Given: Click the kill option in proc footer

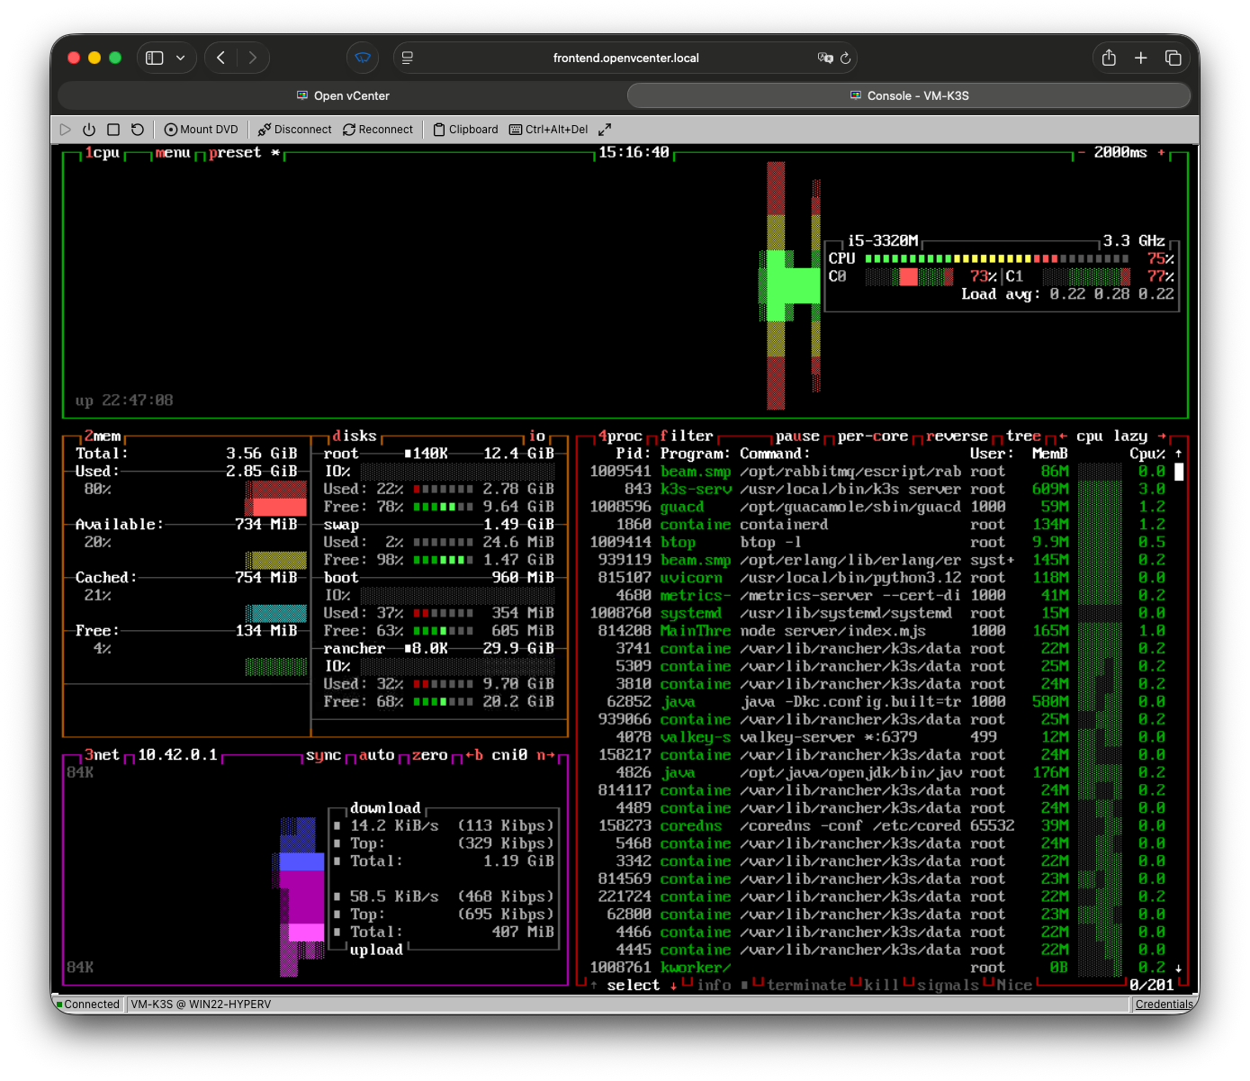Looking at the screenshot, I should [x=881, y=986].
